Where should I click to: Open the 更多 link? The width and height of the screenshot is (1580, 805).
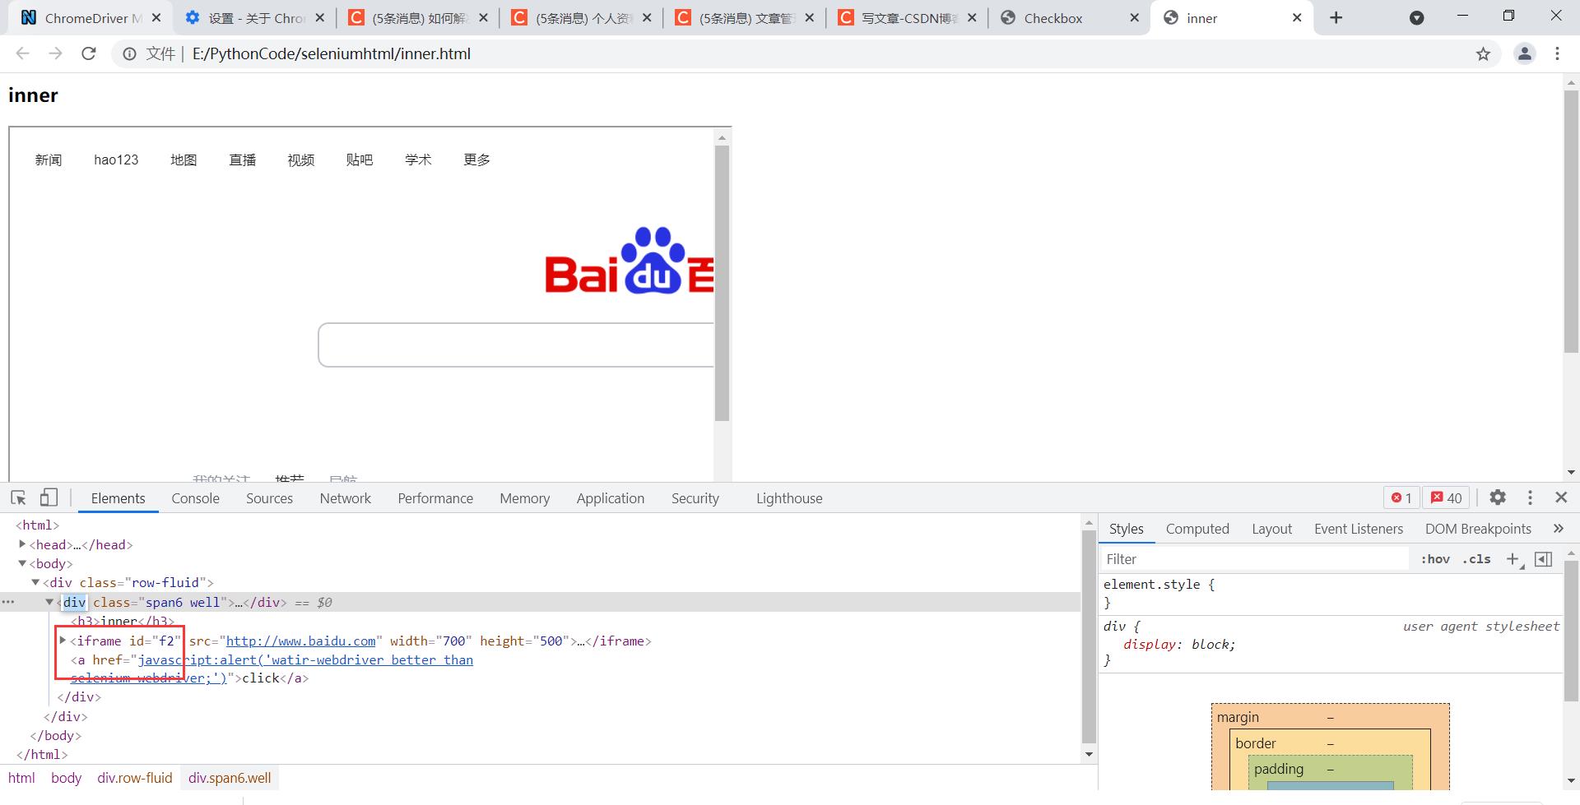[x=477, y=160]
